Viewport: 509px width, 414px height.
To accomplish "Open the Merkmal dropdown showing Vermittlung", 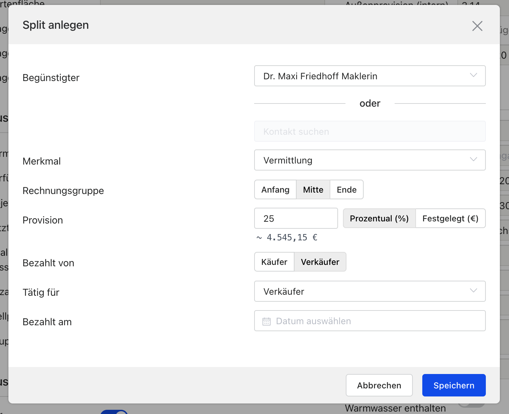I will click(x=370, y=160).
